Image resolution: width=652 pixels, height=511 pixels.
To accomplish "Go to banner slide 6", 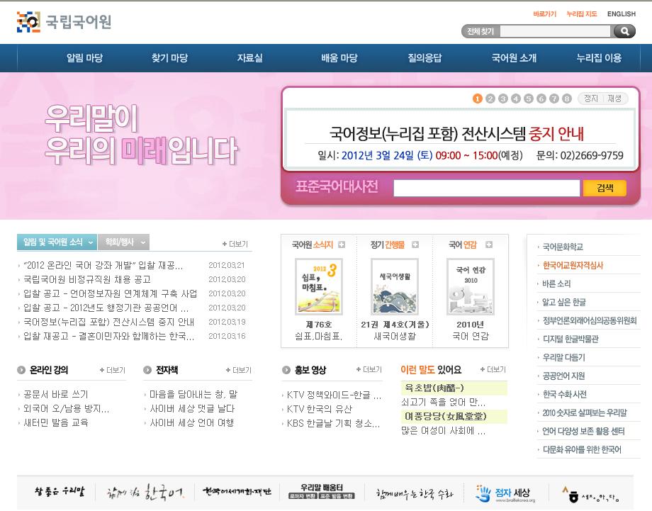I will tap(541, 99).
